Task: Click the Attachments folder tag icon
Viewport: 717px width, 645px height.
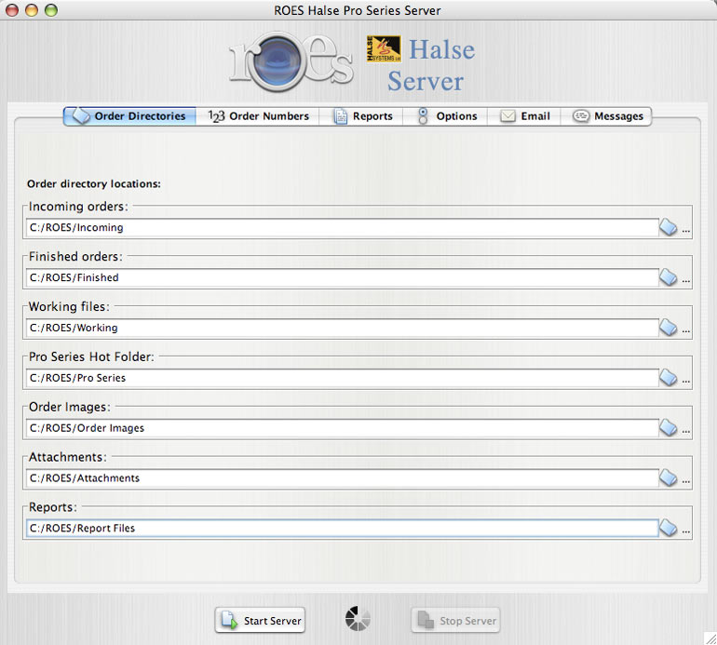Action: coord(668,477)
